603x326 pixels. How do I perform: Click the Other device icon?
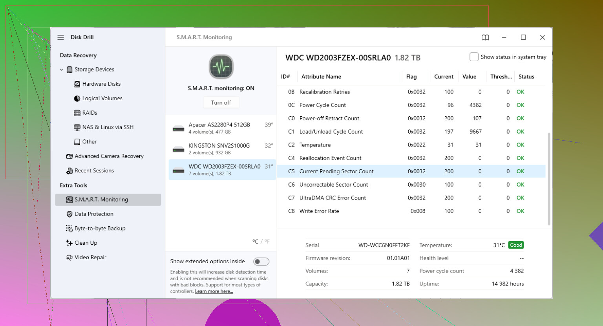tap(77, 142)
